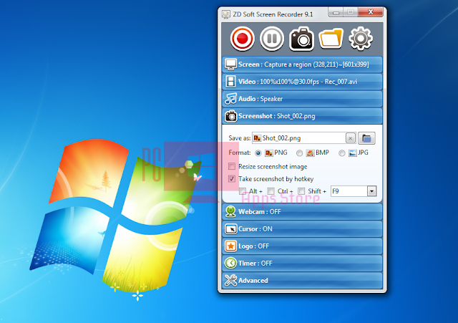Open the output folder icon

331,39
